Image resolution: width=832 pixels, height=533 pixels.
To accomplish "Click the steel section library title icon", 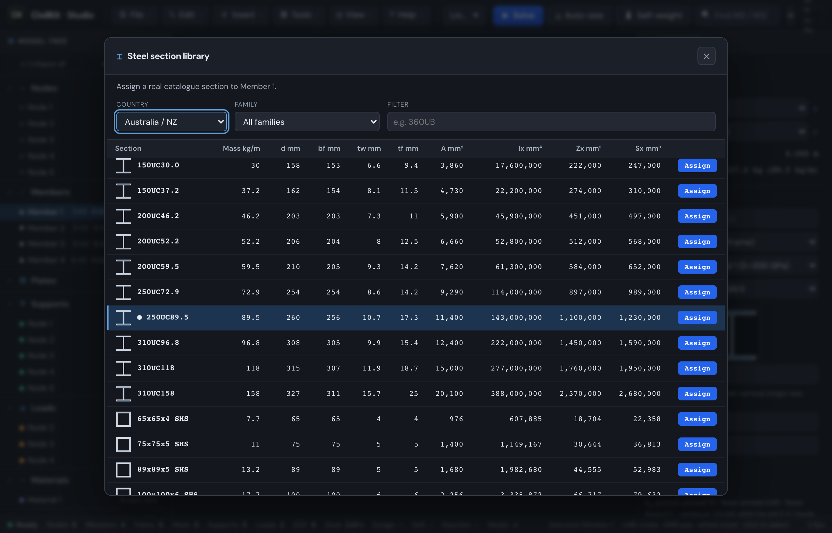I will tap(119, 57).
